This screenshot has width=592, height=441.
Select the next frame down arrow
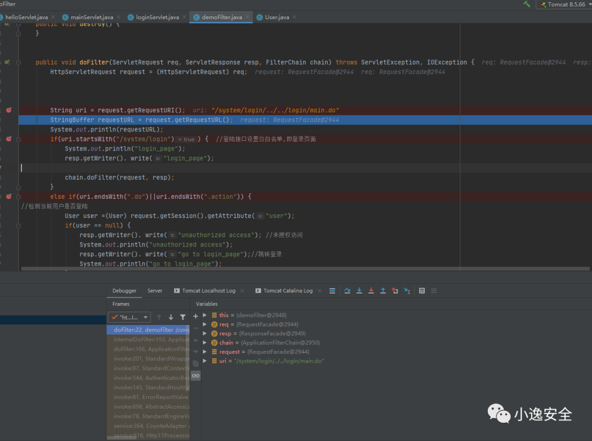click(x=171, y=317)
